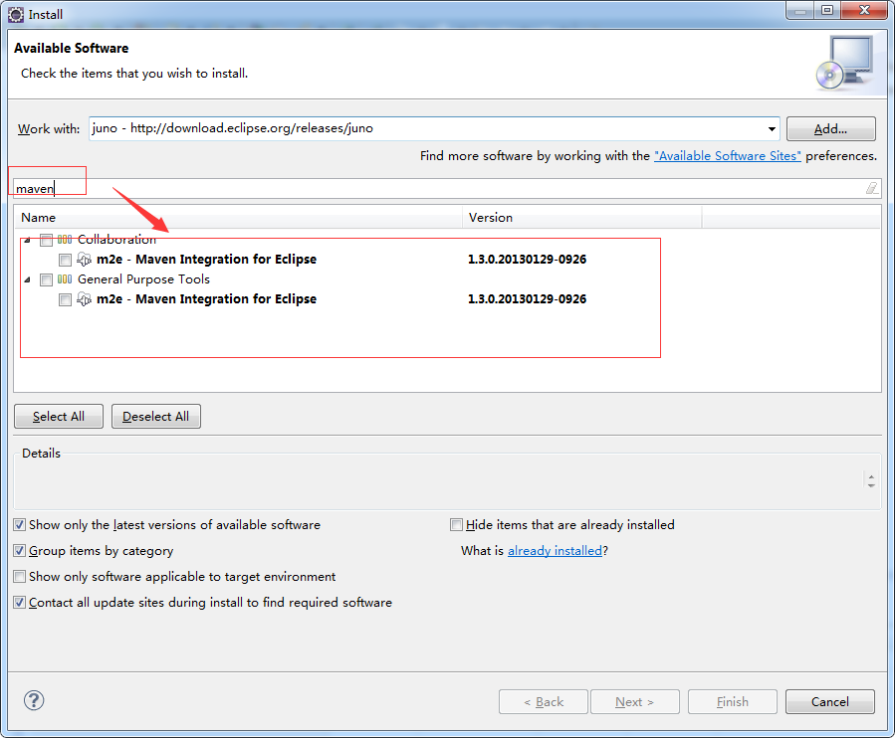Maximize the Install window
Image resolution: width=895 pixels, height=738 pixels.
[x=827, y=10]
